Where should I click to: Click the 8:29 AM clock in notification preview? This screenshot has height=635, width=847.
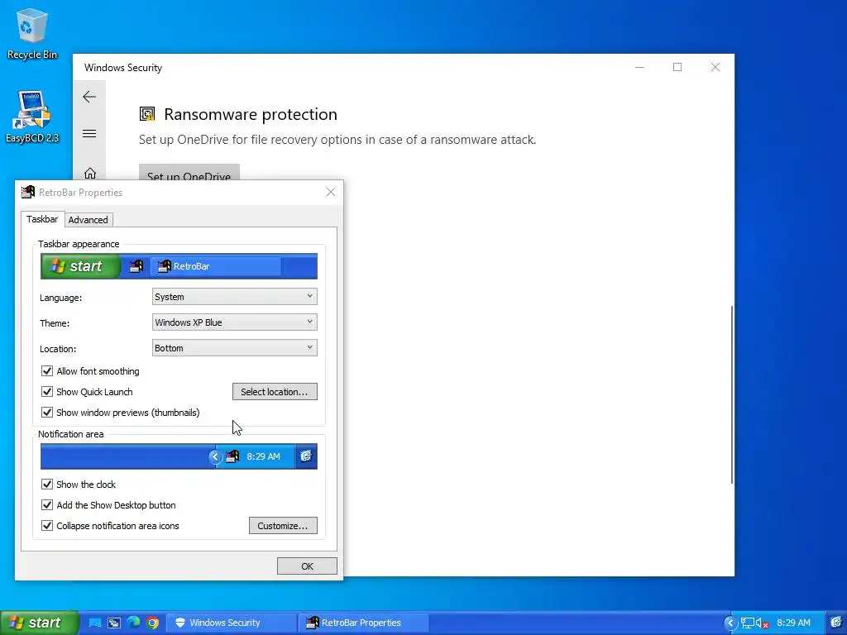coord(264,456)
